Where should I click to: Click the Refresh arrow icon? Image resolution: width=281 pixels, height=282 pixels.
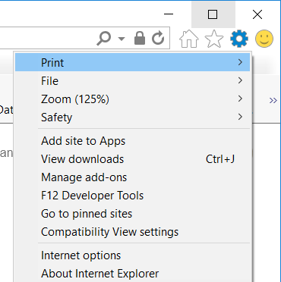158,39
